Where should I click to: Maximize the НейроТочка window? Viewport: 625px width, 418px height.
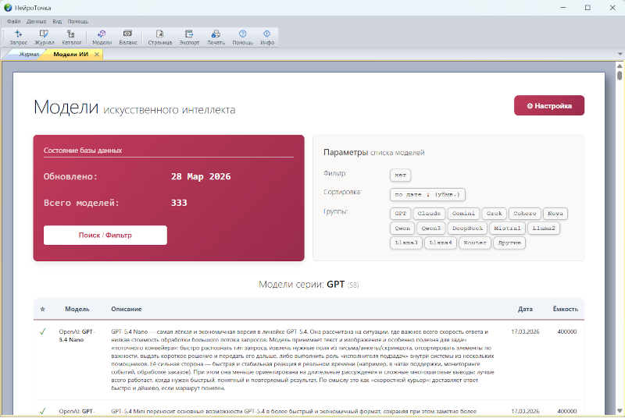(x=587, y=8)
